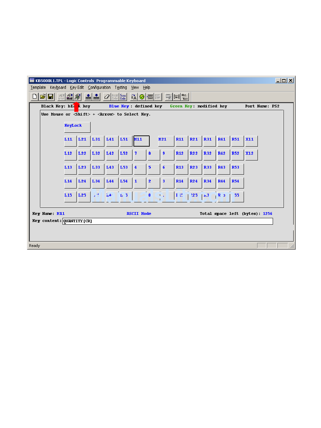Click the Ascii Code toolbar icon

pos(115,97)
